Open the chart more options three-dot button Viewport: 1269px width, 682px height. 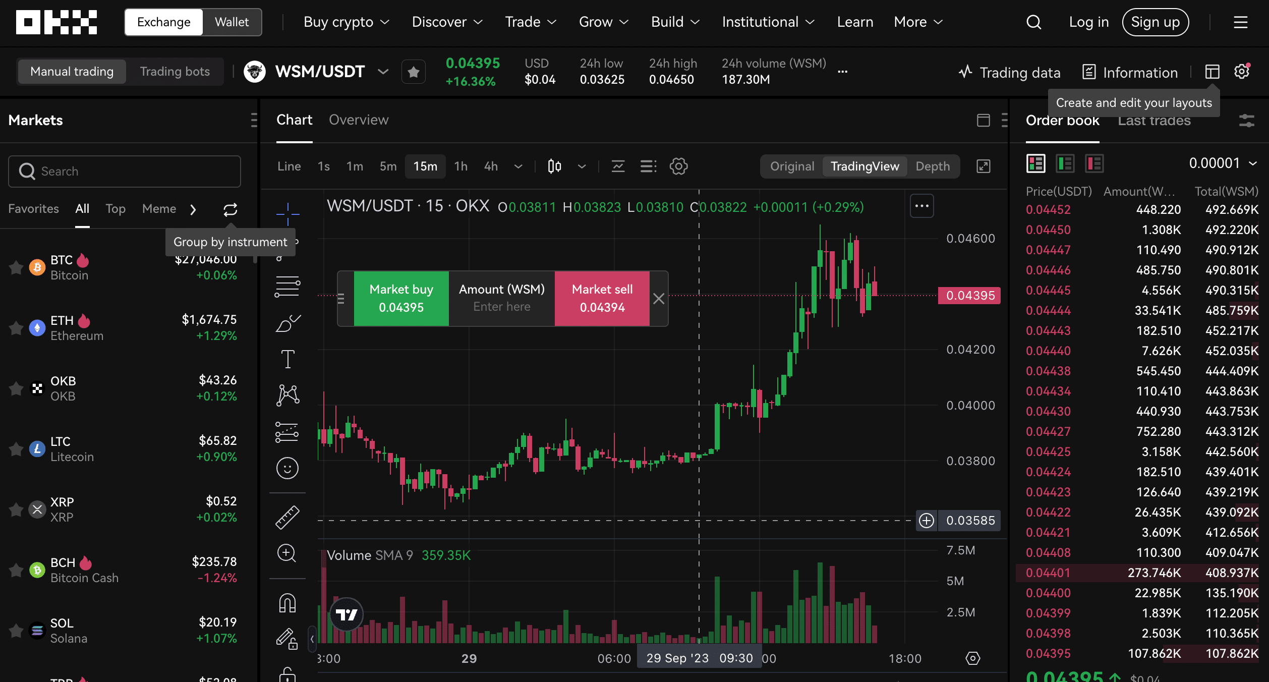tap(921, 206)
